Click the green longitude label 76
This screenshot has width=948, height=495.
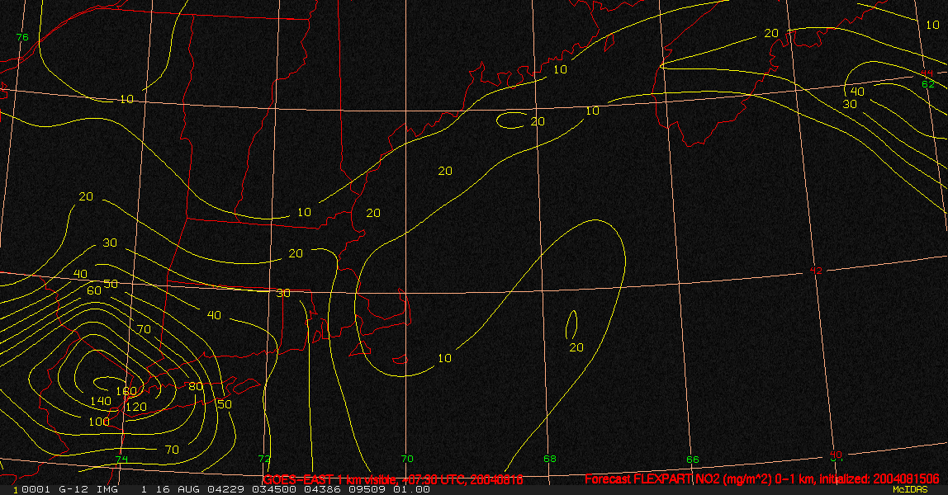point(22,37)
